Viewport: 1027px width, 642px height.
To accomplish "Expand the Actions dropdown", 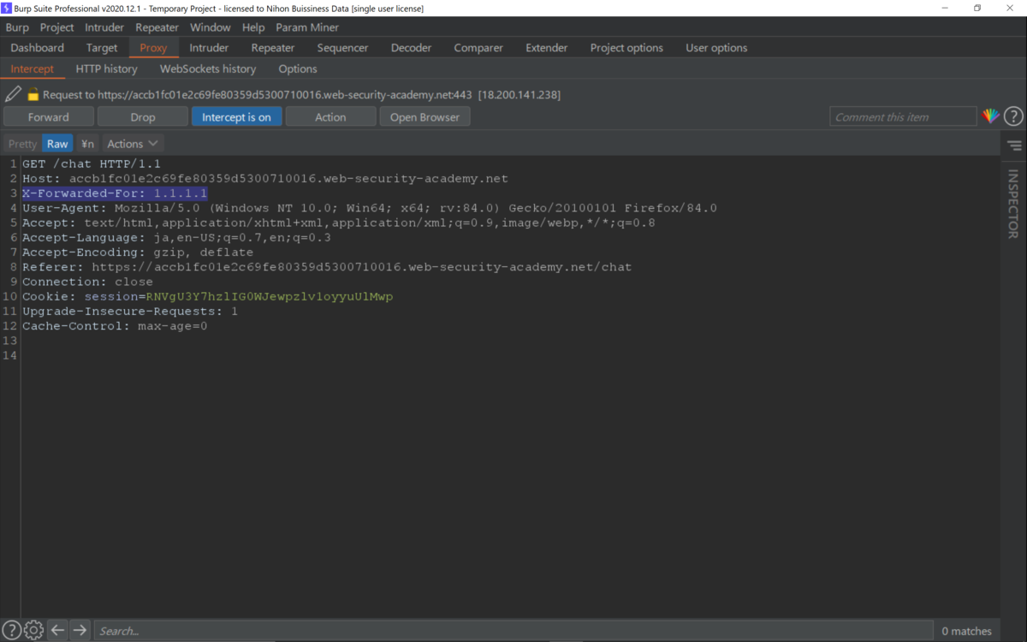I will 133,144.
